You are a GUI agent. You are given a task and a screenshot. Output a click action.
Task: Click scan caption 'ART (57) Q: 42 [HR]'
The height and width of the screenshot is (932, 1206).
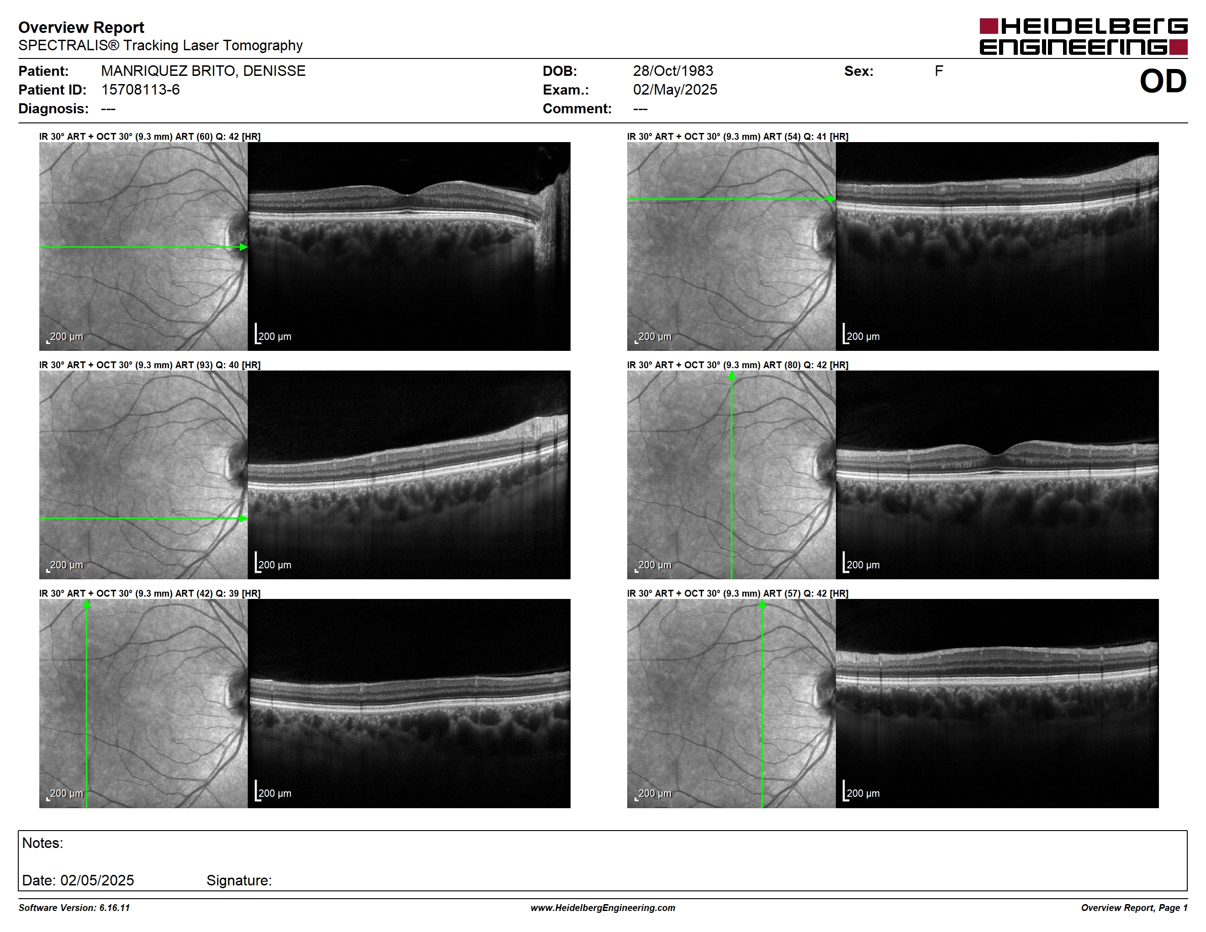[x=806, y=593]
